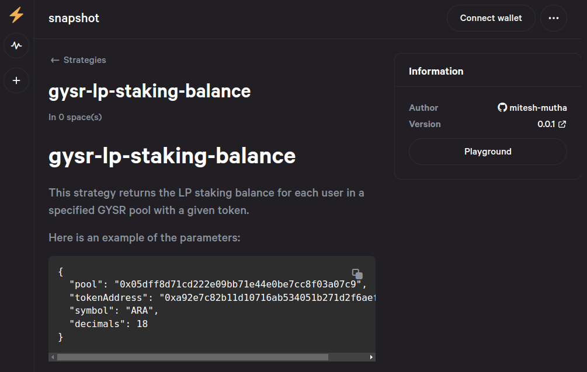Open the Playground button
587x372 pixels.
488,152
